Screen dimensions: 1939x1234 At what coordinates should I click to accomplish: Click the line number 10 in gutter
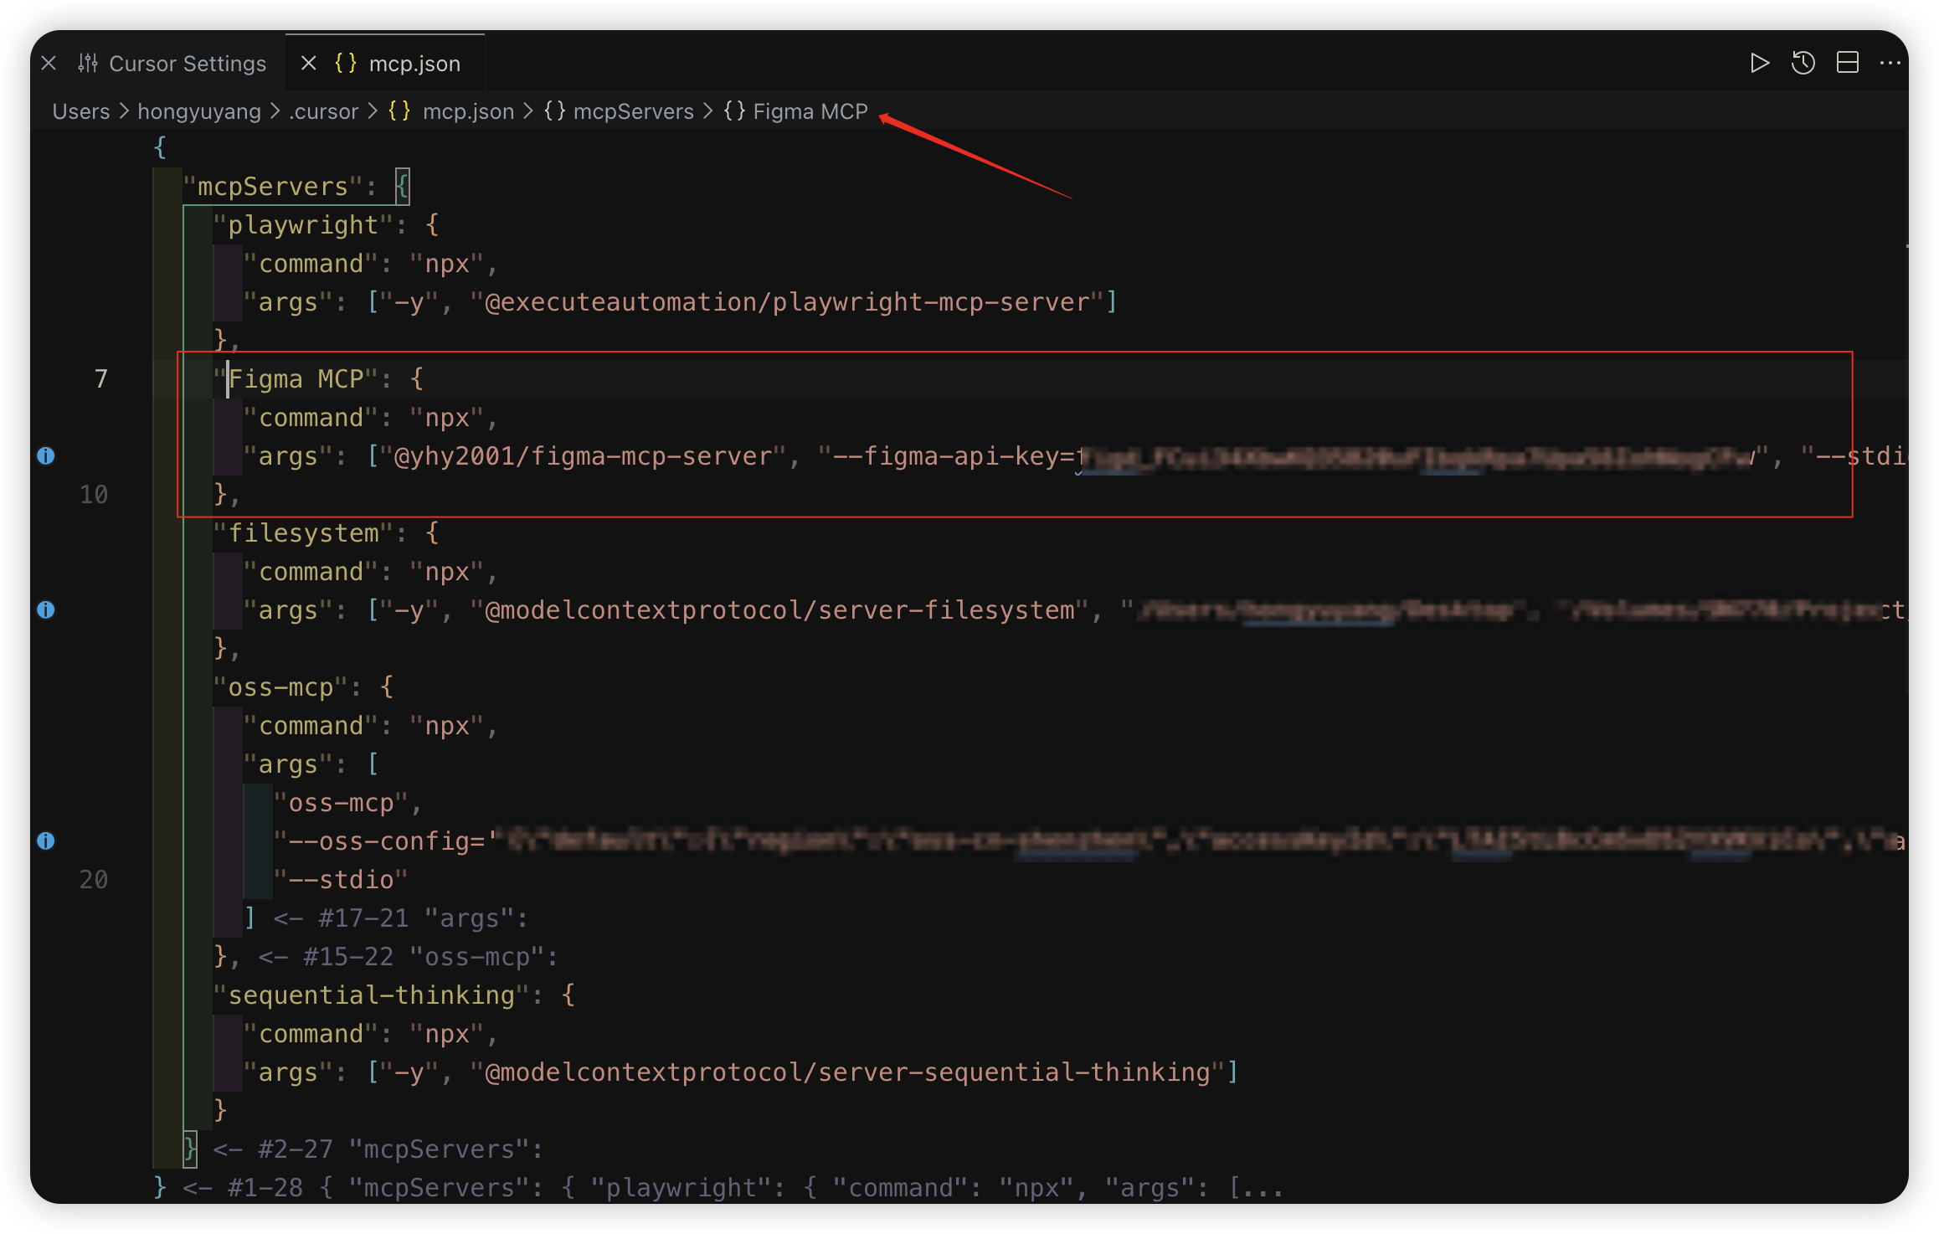click(94, 494)
